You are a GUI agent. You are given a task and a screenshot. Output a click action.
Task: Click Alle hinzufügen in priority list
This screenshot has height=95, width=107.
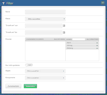pyautogui.click(x=92, y=39)
